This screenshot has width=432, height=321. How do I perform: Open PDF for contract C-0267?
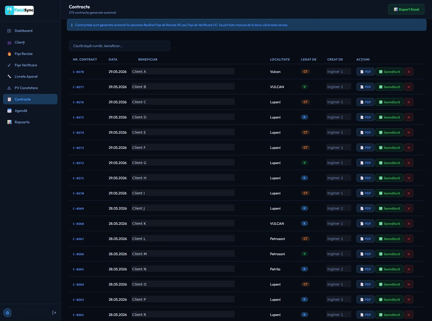pos(365,239)
